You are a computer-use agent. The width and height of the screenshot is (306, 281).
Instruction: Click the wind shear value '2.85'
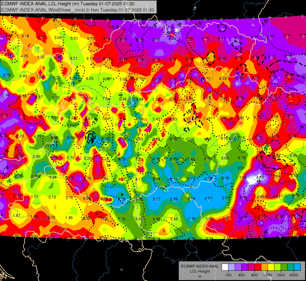(156, 40)
